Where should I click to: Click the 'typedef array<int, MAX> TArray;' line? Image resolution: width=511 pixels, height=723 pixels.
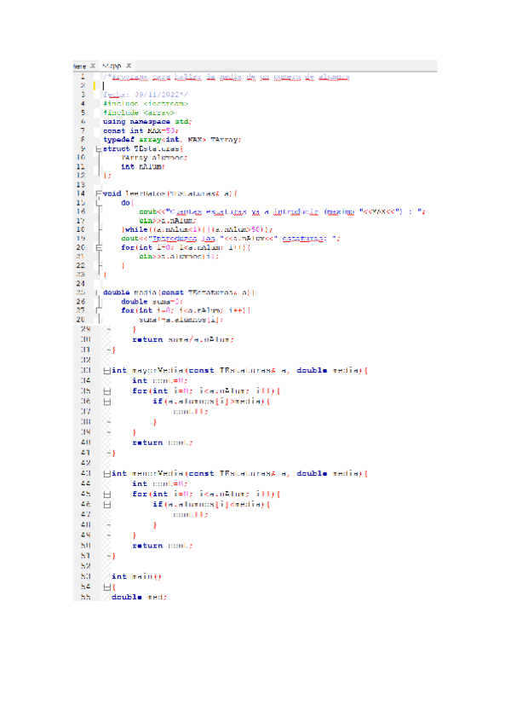tap(172, 139)
